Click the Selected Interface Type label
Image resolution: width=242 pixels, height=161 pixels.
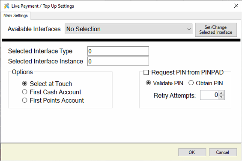pos(40,51)
